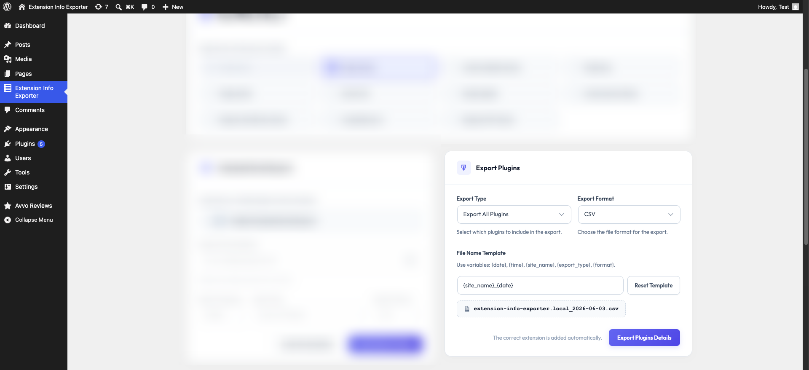Open the site home icon in admin bar
Viewport: 809px width, 370px height.
click(22, 7)
